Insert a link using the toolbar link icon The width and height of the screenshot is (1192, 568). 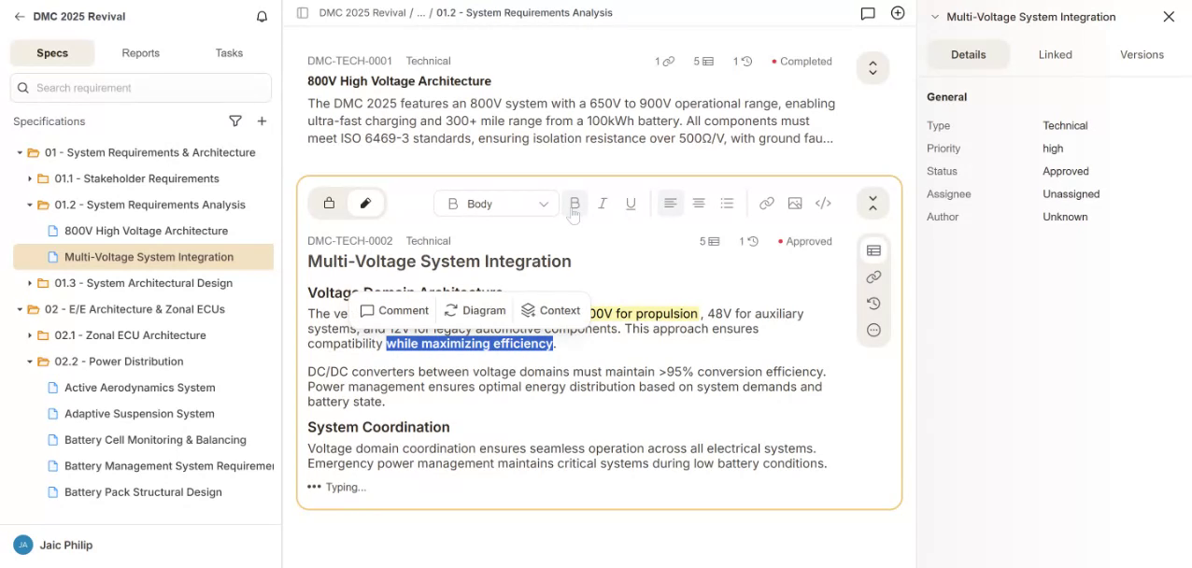click(766, 204)
